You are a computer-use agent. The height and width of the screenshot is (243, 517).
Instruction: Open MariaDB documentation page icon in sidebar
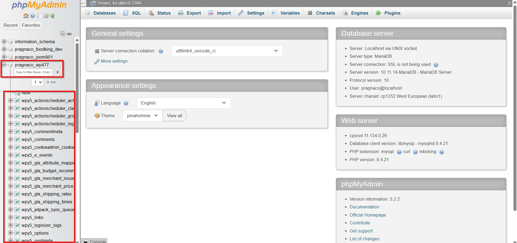[39, 16]
